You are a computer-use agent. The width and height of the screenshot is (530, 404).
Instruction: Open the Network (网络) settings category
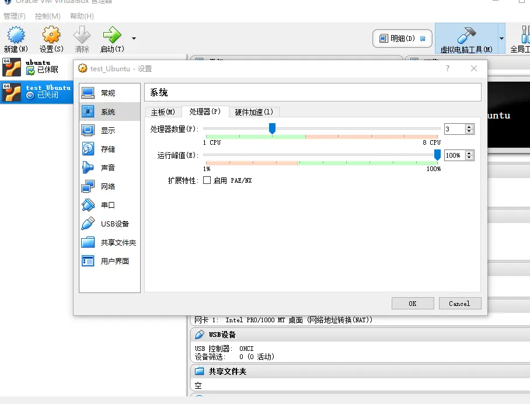[x=110, y=186]
